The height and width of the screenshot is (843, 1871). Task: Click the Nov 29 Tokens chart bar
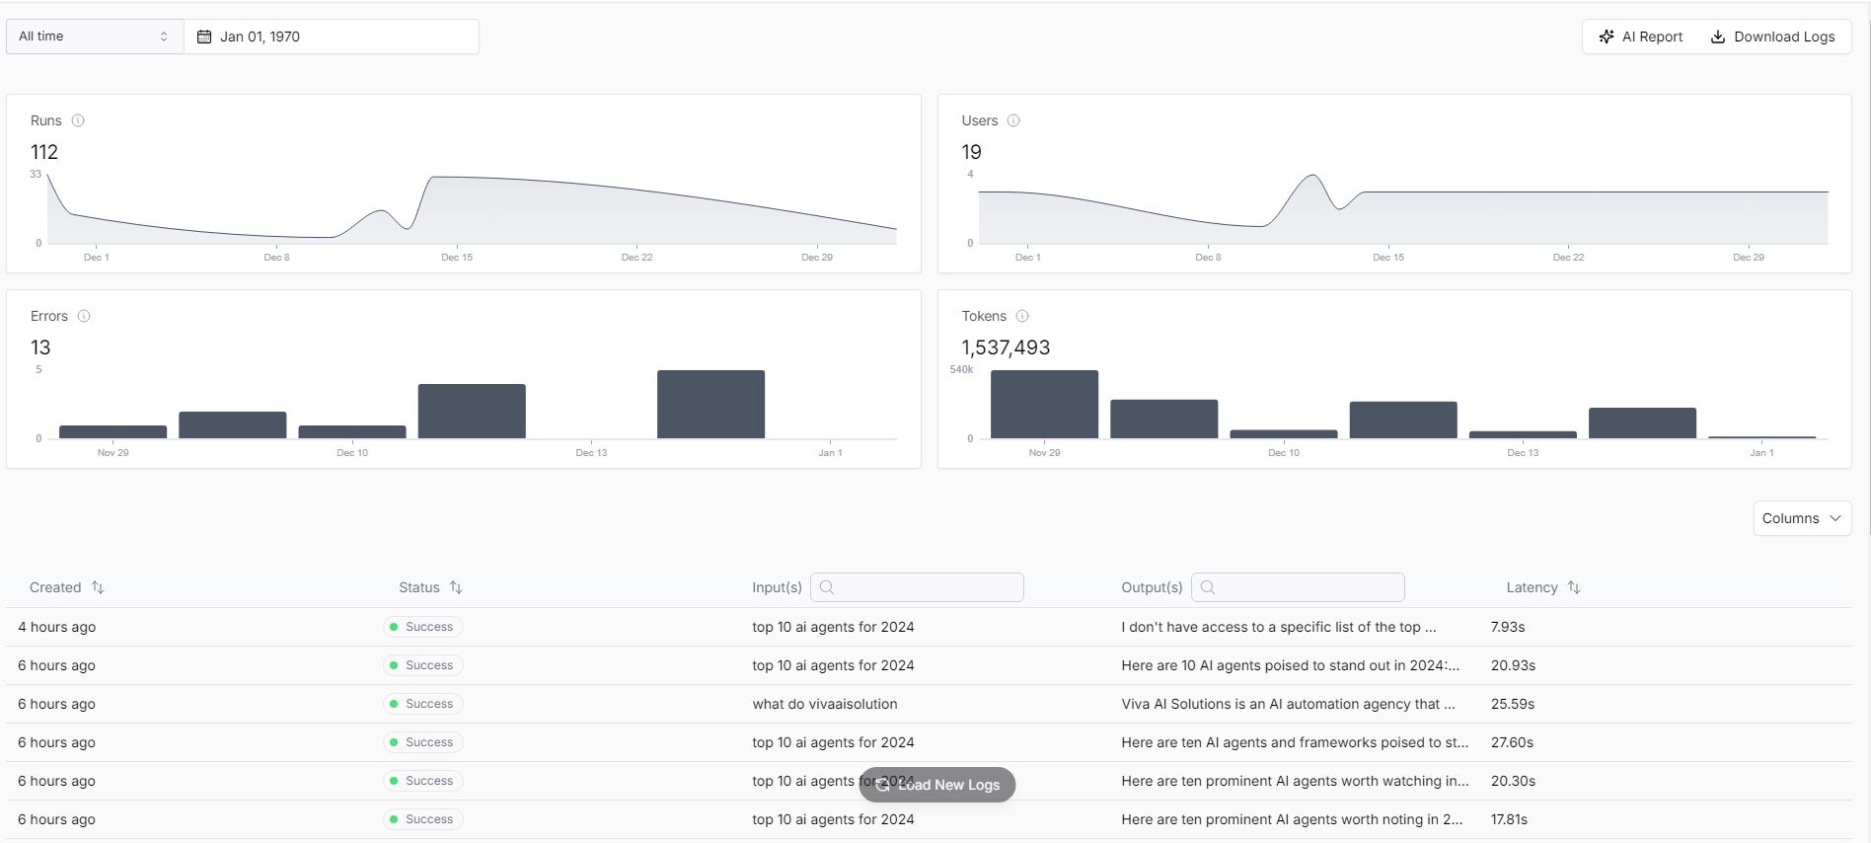1044,405
